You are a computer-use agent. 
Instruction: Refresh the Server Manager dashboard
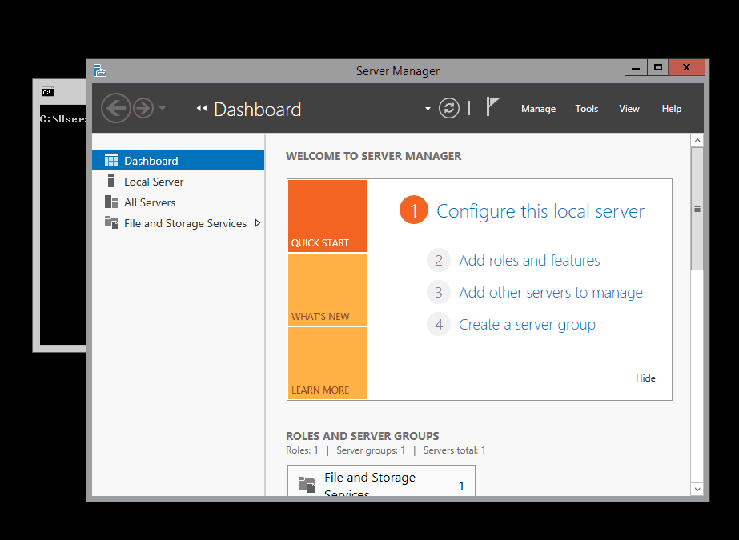pos(448,108)
